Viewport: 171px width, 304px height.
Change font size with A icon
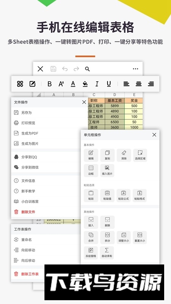coord(61,84)
